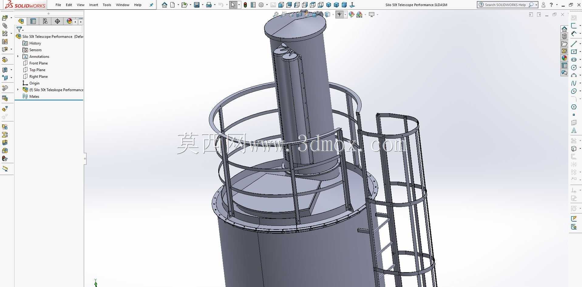Open SOLIDWORKS Resources home task pane tab
The image size is (582, 287).
click(564, 29)
